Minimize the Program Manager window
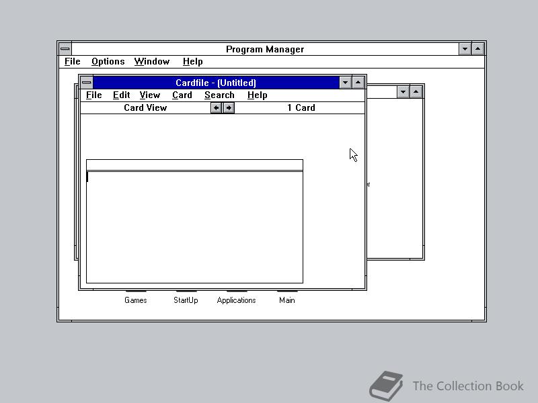The width and height of the screenshot is (538, 403). pos(465,49)
